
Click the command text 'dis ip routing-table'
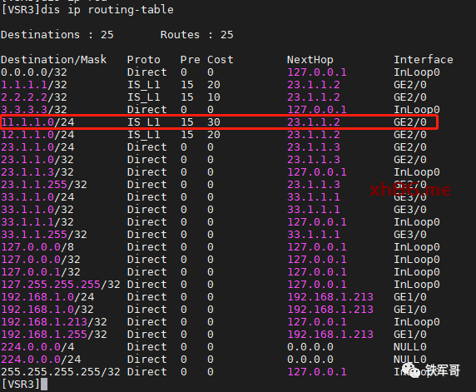click(x=107, y=10)
